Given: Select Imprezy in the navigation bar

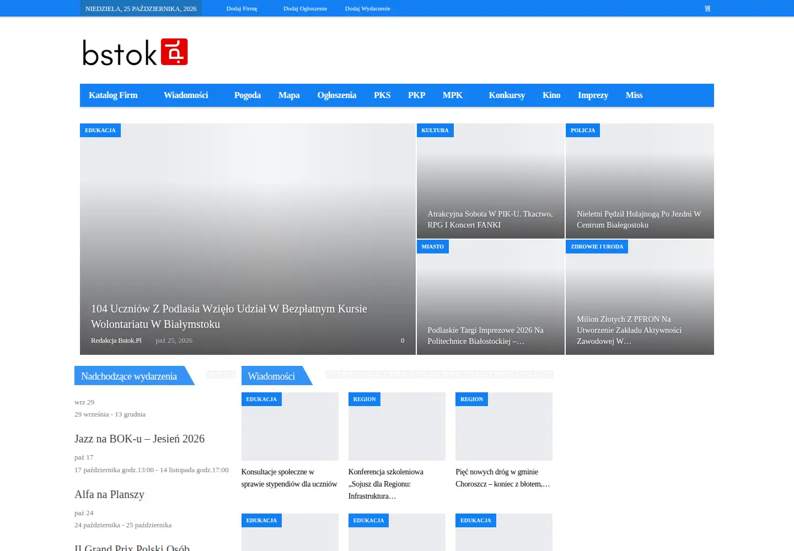Looking at the screenshot, I should pyautogui.click(x=593, y=95).
